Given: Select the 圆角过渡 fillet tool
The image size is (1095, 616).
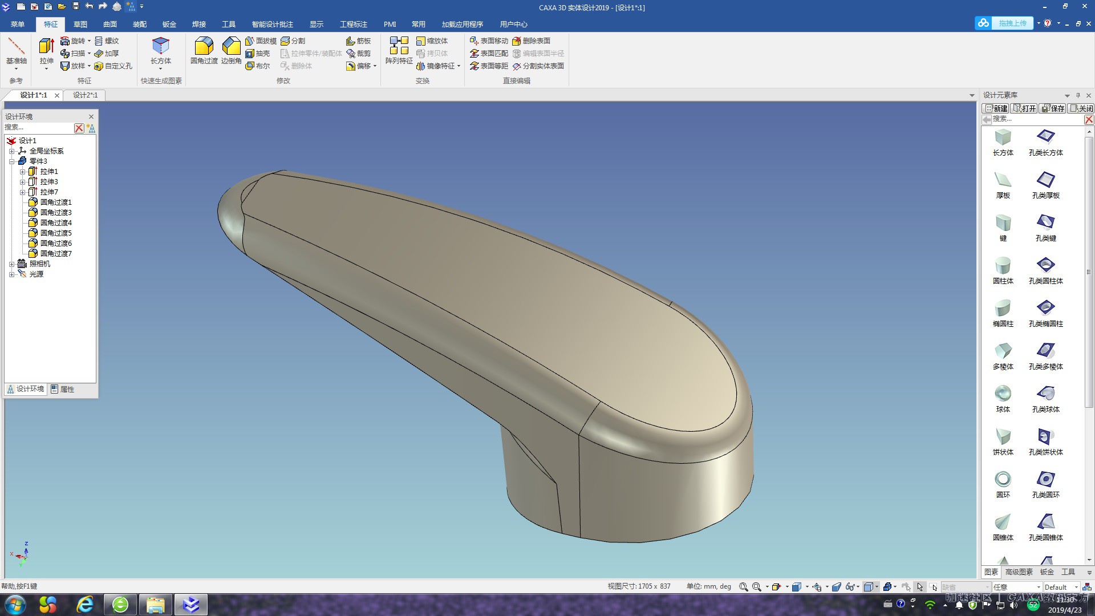Looking at the screenshot, I should coord(204,48).
